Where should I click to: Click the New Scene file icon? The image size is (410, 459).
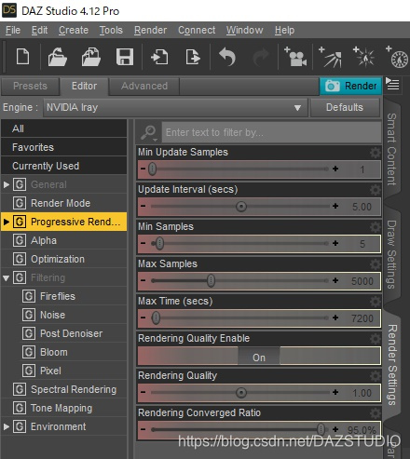22,57
